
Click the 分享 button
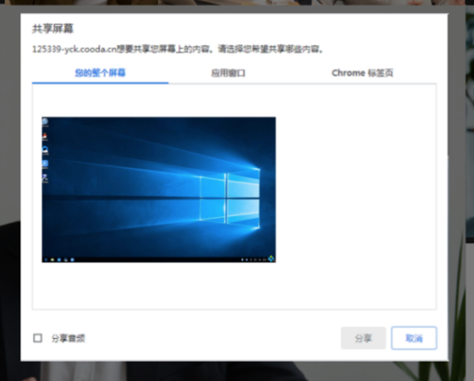point(364,338)
